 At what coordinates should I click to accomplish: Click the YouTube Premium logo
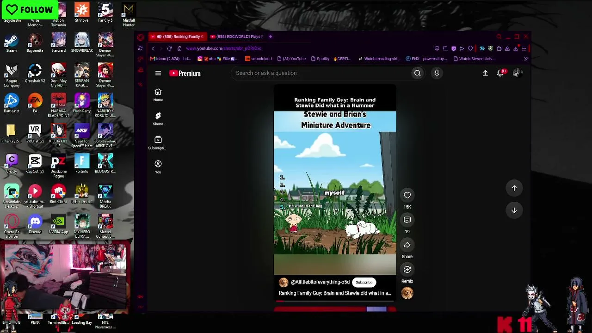(x=185, y=73)
